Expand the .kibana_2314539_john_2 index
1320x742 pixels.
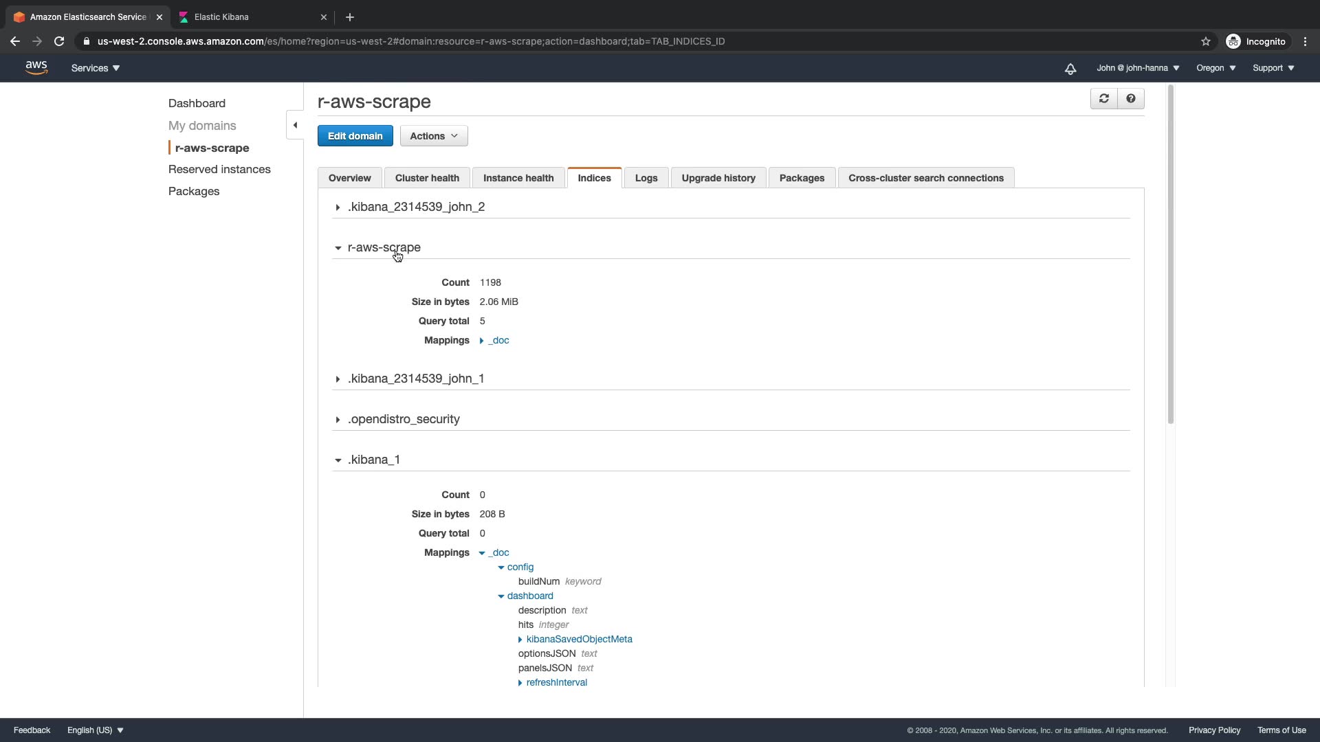coord(415,207)
